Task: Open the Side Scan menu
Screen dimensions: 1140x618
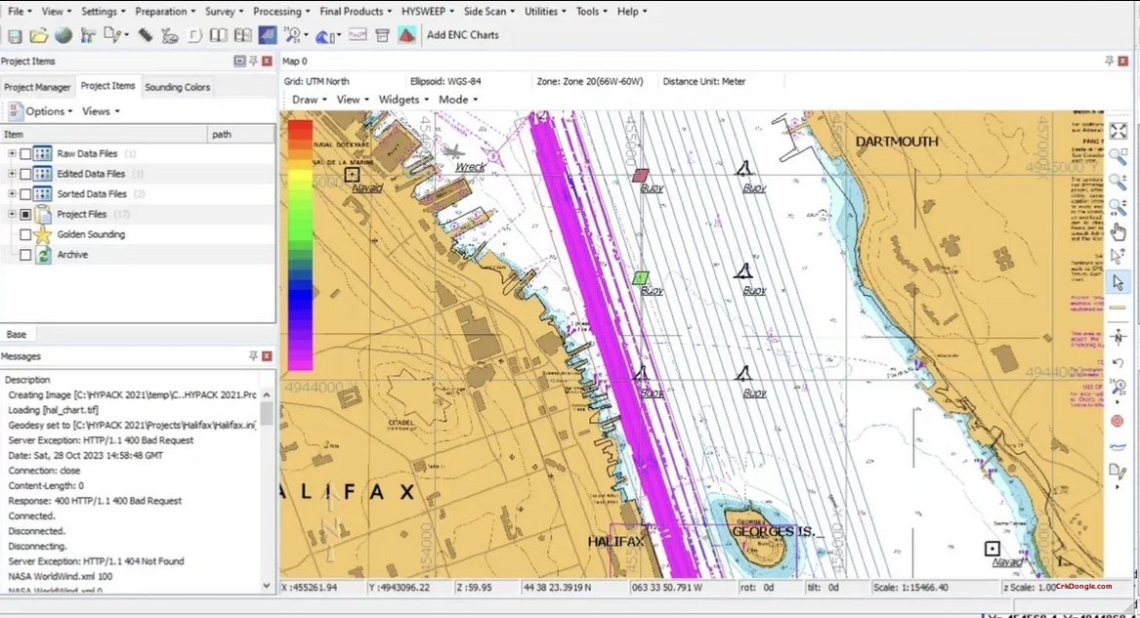Action: (x=488, y=12)
